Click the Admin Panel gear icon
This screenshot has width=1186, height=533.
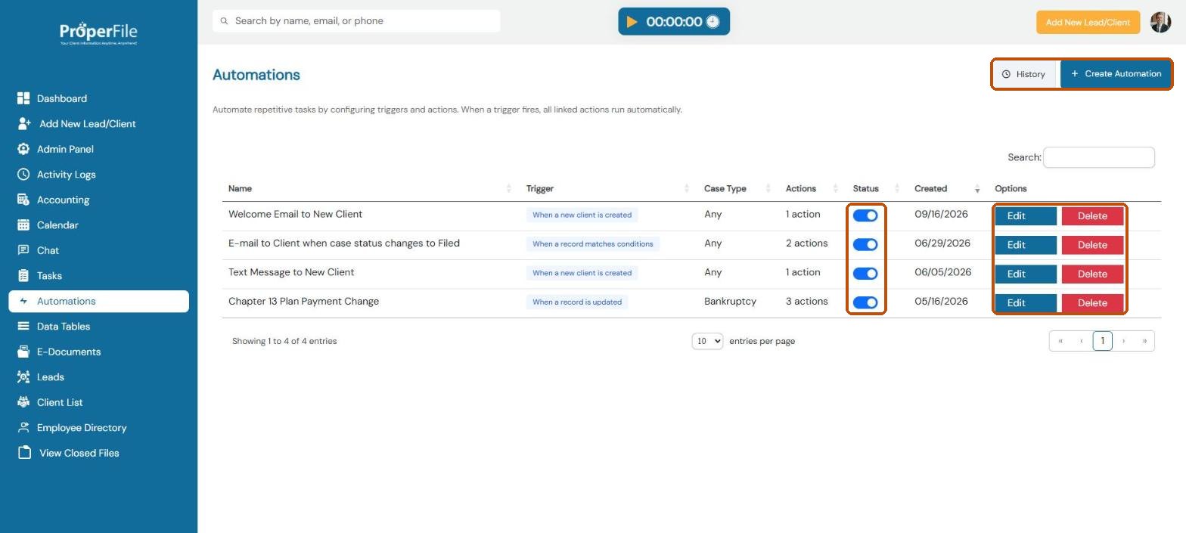click(x=23, y=149)
